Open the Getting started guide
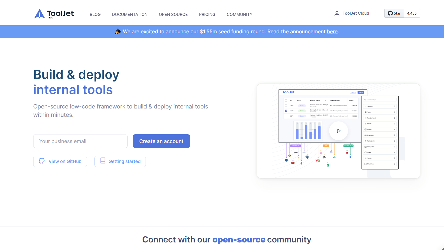Screen dimensions: 444x250 (120, 161)
